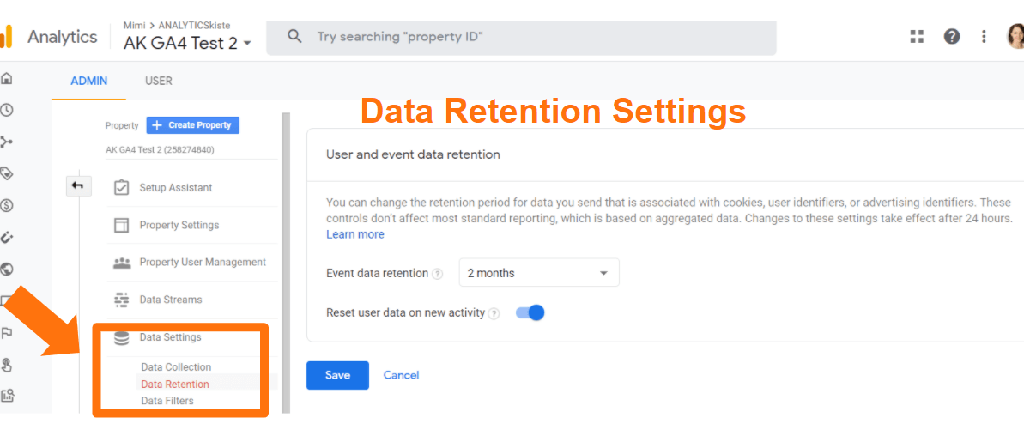The height and width of the screenshot is (430, 1024).
Task: Toggle Reset user data on new activity
Action: pyautogui.click(x=530, y=313)
